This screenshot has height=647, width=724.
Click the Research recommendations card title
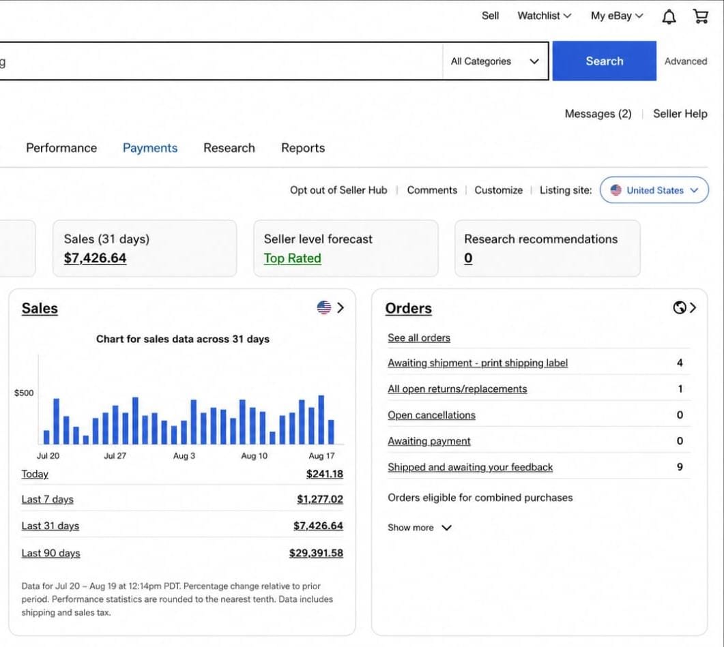click(x=540, y=239)
